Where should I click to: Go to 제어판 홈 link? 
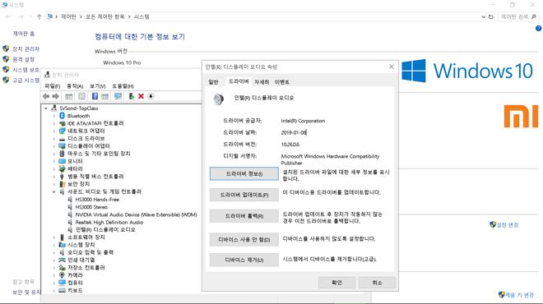pyautogui.click(x=24, y=34)
